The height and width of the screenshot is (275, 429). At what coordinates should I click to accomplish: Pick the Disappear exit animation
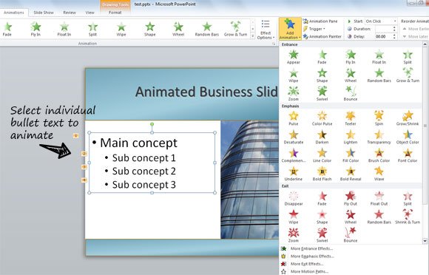(294, 198)
